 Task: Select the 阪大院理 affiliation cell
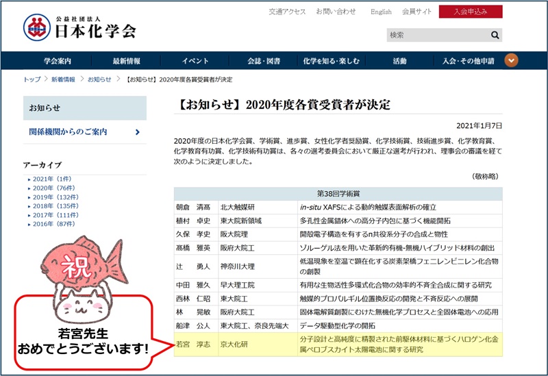pos(258,234)
